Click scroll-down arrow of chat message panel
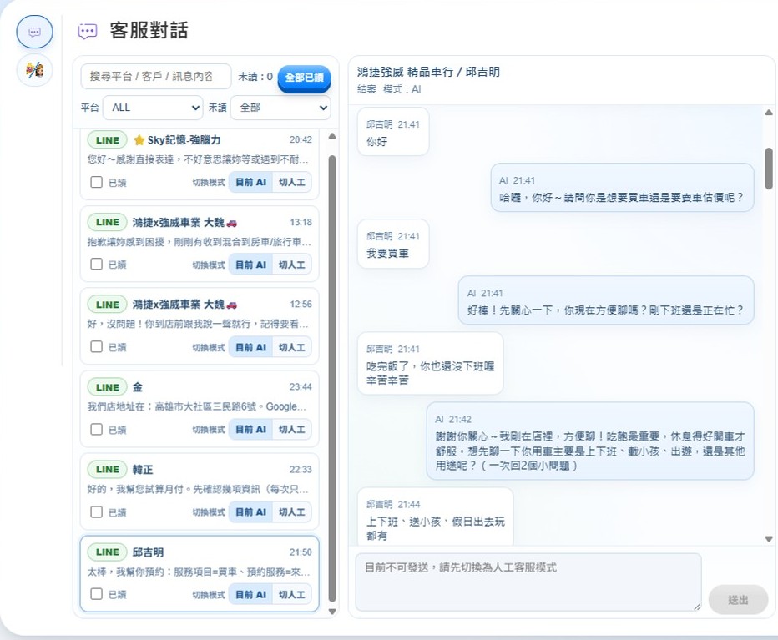 [768, 539]
